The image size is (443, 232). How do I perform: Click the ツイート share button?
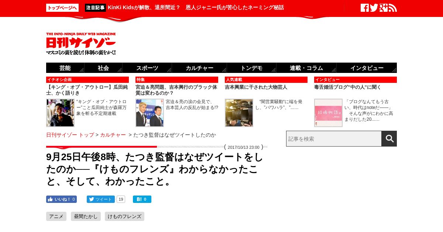100,199
